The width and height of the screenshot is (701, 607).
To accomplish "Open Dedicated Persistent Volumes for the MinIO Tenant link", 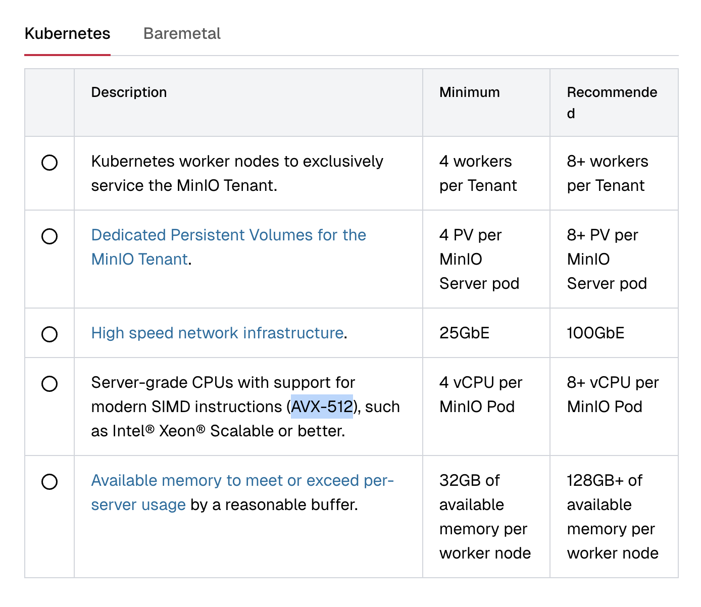I will tap(228, 247).
